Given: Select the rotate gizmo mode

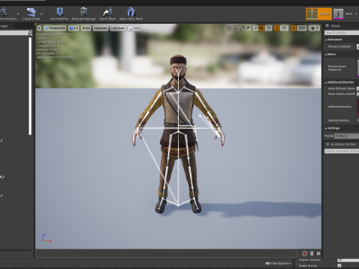Looking at the screenshot, I should [x=236, y=28].
